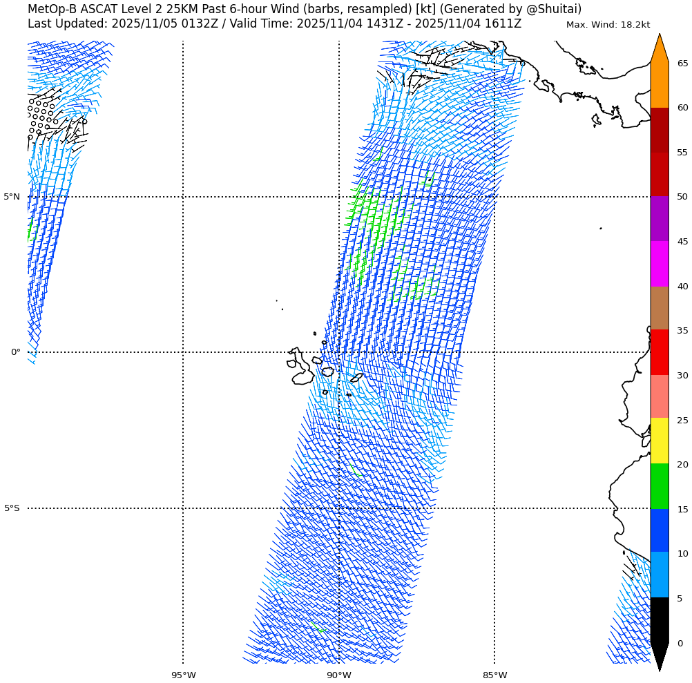This screenshot has width=692, height=683.
Task: Select the black 0–5 kt colorbar band
Action: pos(660,619)
